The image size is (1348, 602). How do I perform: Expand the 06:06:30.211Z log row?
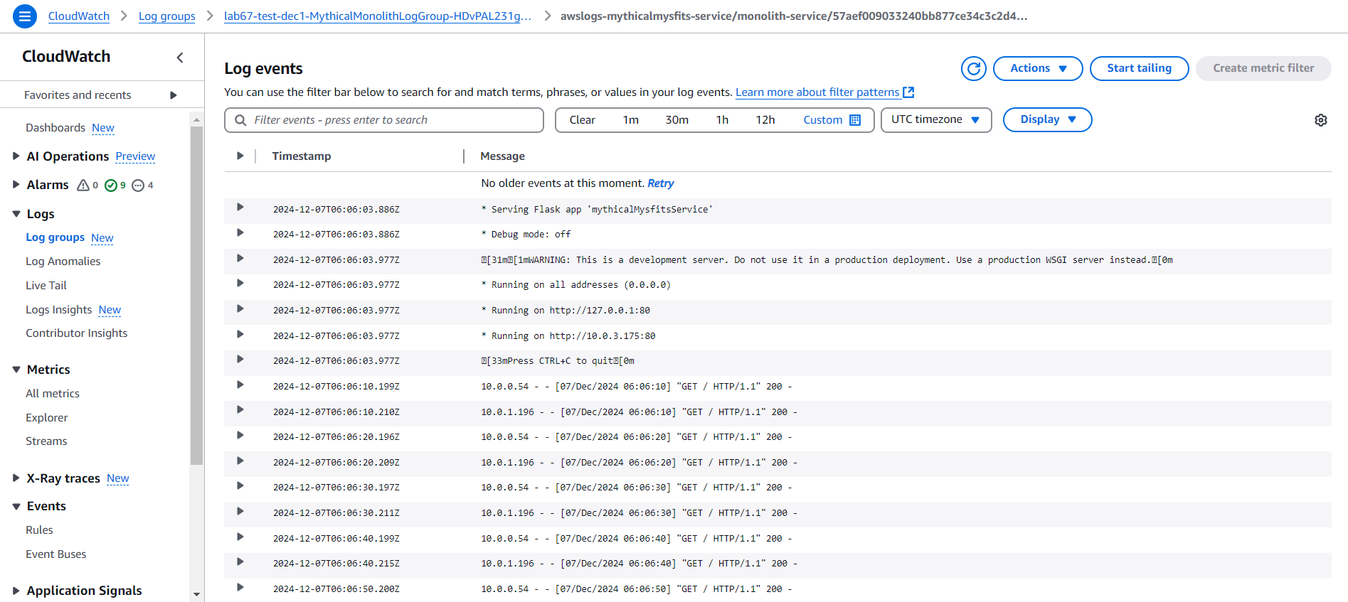click(x=240, y=511)
